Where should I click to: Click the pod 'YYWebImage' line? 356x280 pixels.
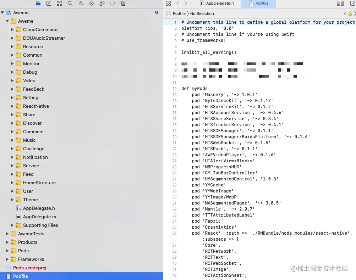(213, 191)
